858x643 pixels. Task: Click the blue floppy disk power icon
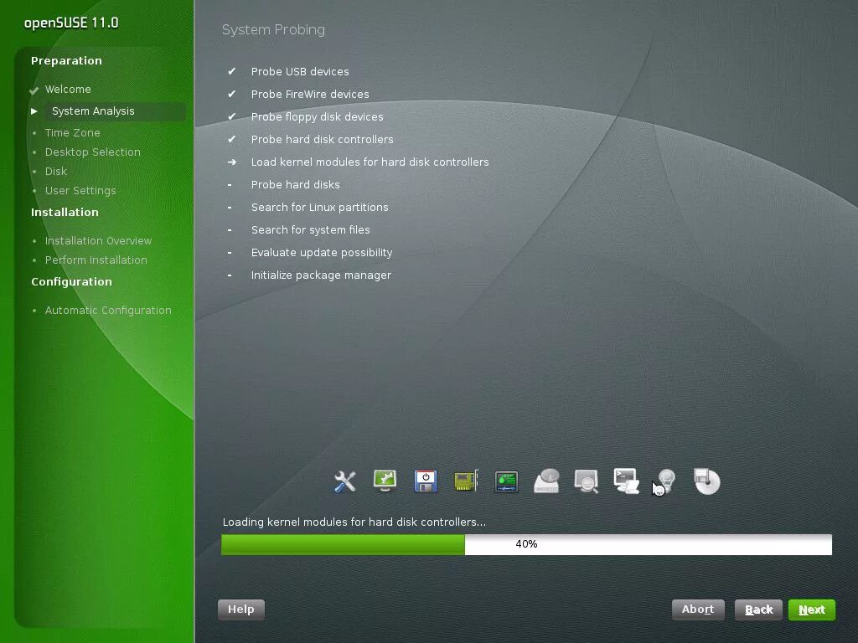tap(425, 481)
